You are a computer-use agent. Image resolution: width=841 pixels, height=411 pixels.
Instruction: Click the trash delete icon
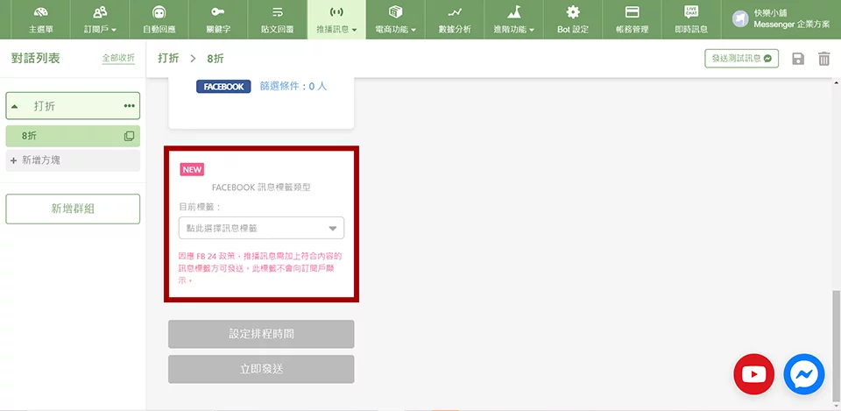click(x=823, y=59)
